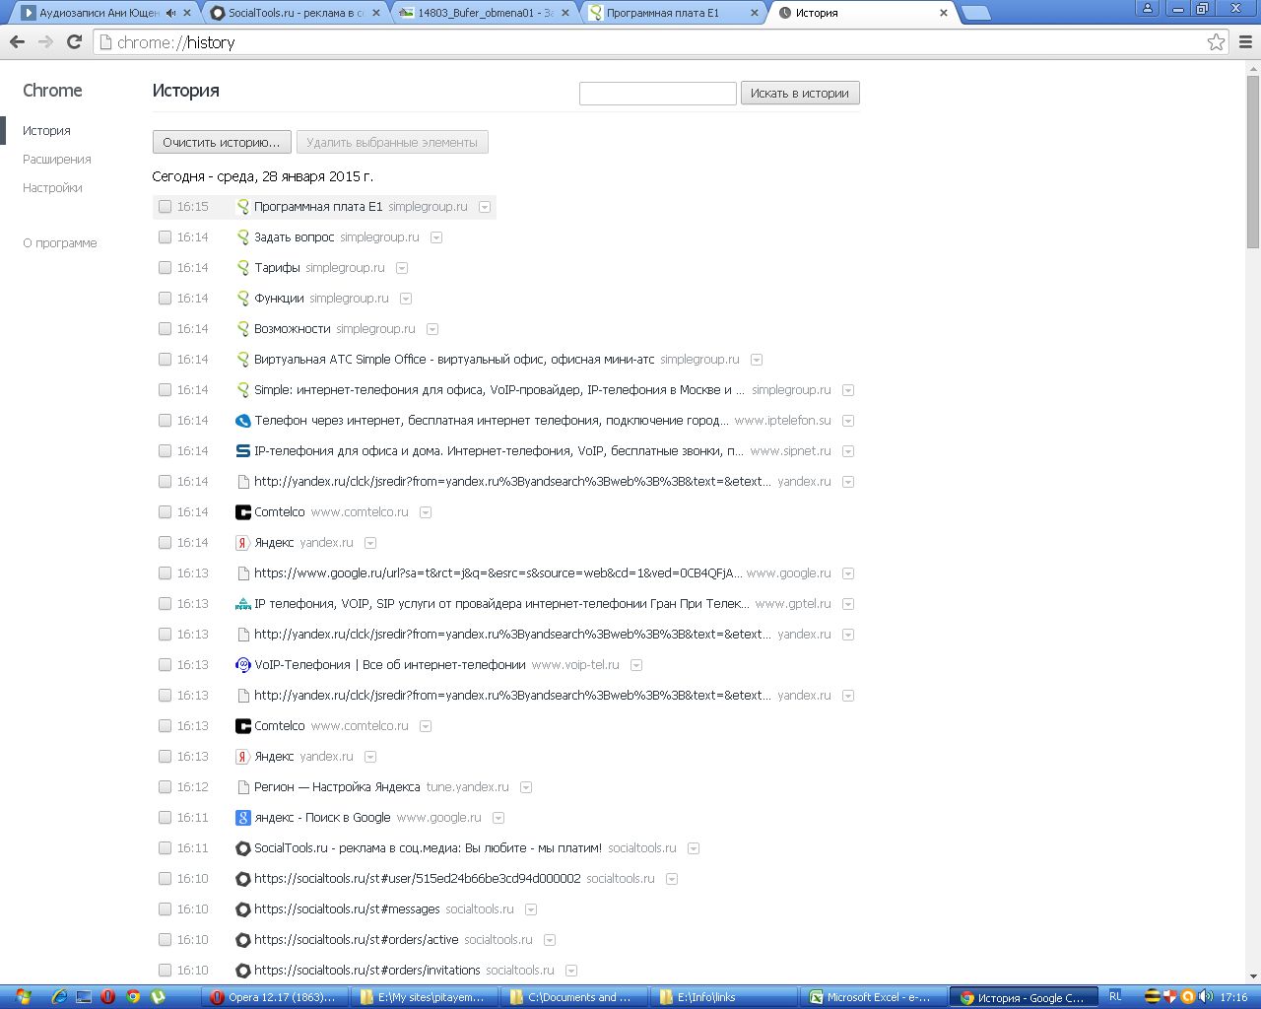Click the Chrome user profile icon

1148,8
